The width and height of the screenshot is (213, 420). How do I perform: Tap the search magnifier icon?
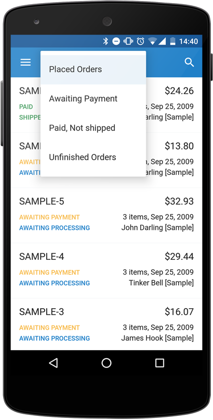[x=189, y=62]
